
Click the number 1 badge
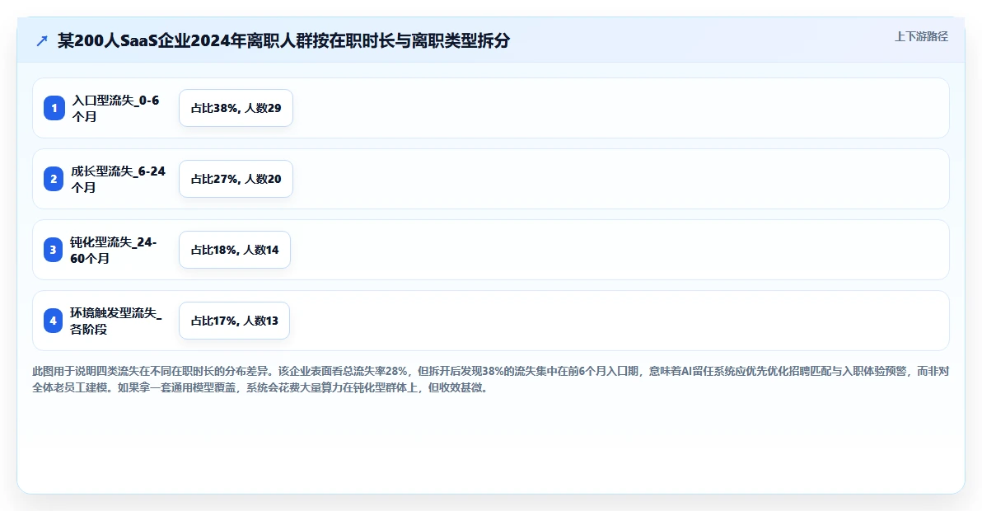[x=54, y=108]
